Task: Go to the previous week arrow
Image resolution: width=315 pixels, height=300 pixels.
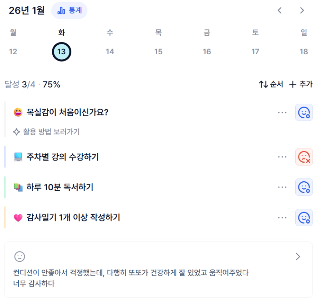Action: pyautogui.click(x=280, y=10)
